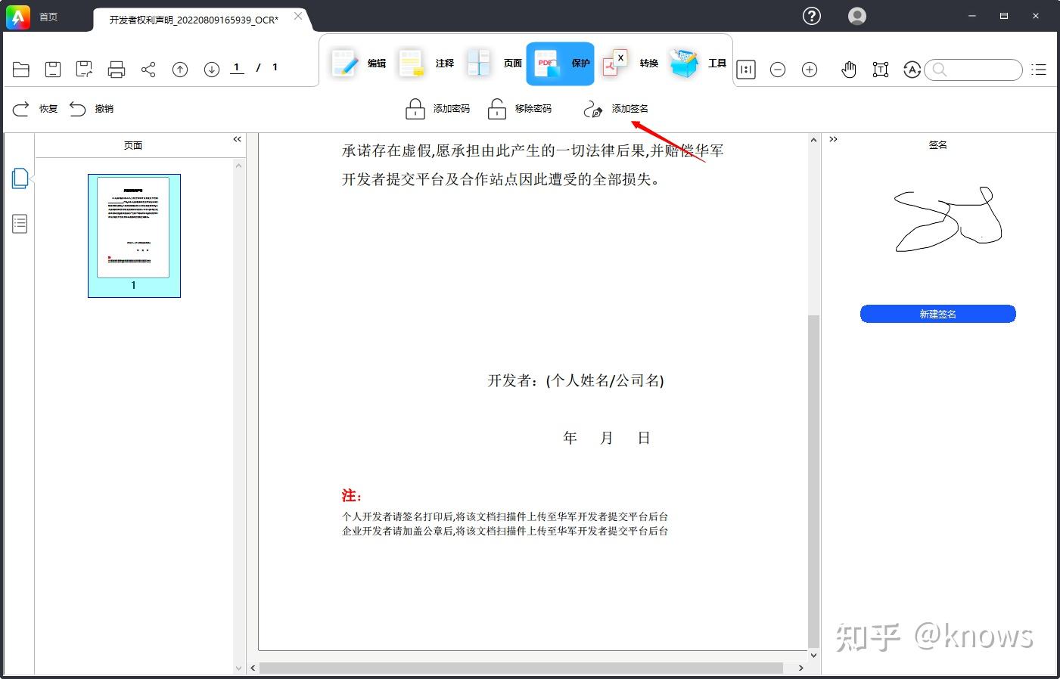This screenshot has height=679, width=1060.
Task: Click the thumbnail panel scroll-up arrow
Action: (x=239, y=166)
